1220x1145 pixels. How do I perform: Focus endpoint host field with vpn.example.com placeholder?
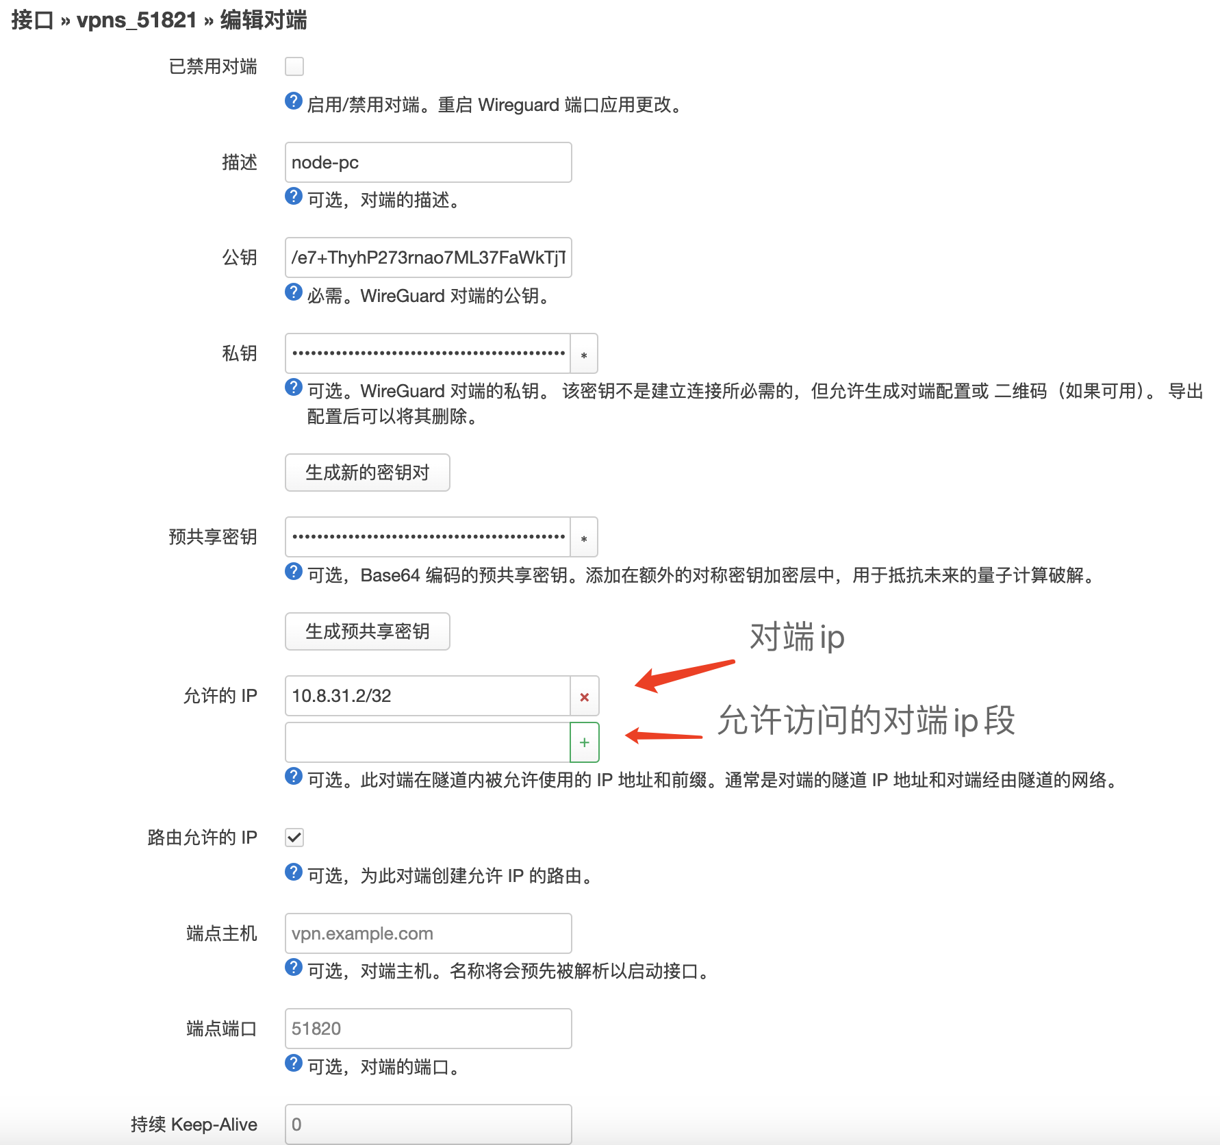(428, 934)
